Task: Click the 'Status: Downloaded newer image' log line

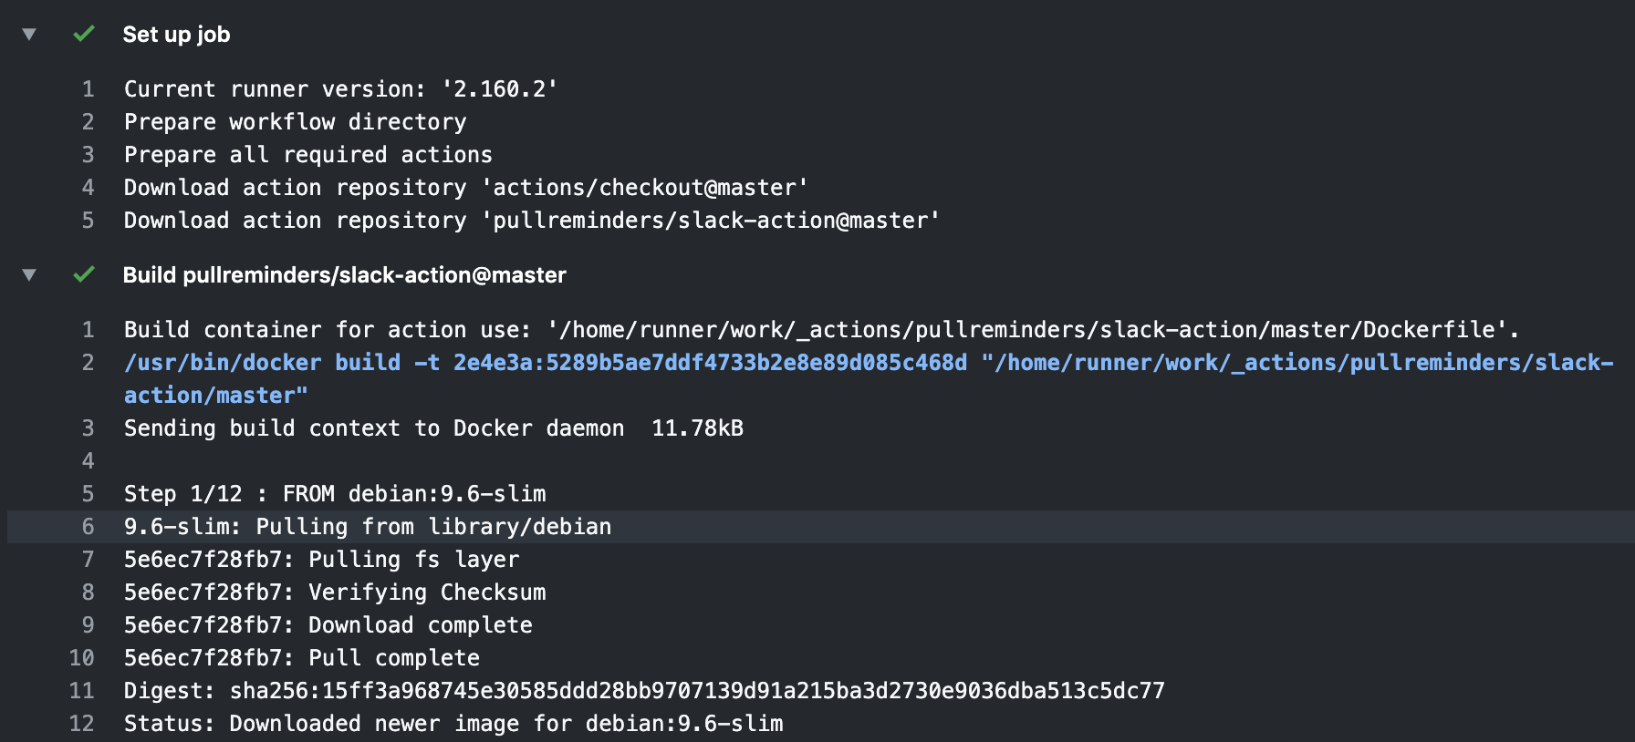Action: (x=453, y=724)
